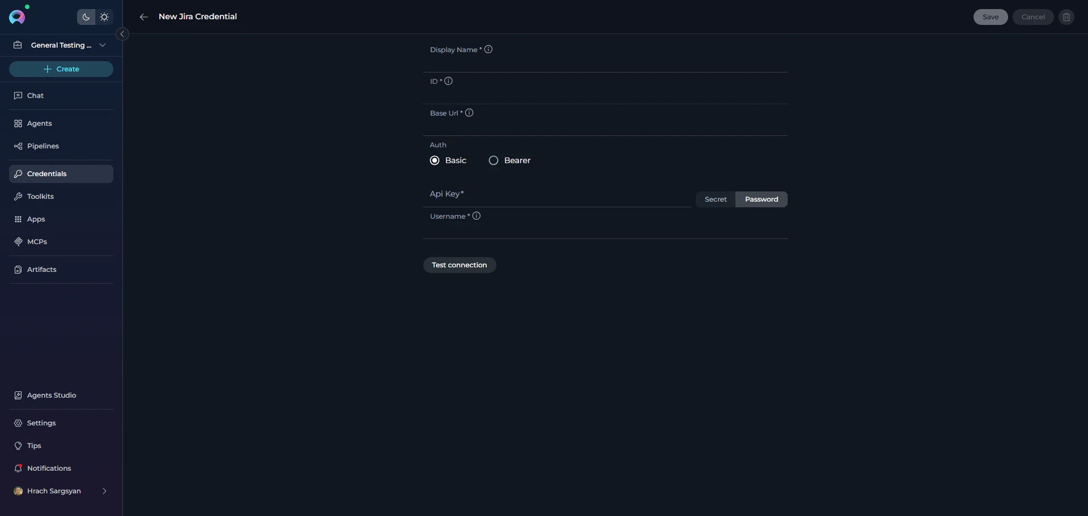This screenshot has width=1088, height=516.
Task: Click the Credentials key icon
Action: tap(18, 174)
